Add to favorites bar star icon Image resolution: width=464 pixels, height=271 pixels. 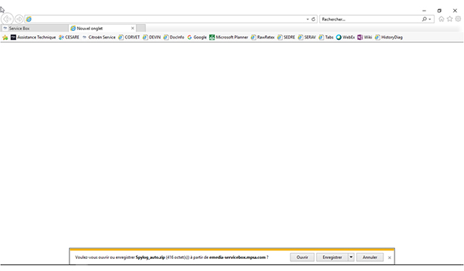(5, 37)
